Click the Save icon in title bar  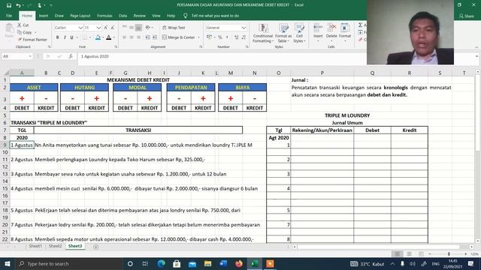click(x=9, y=5)
